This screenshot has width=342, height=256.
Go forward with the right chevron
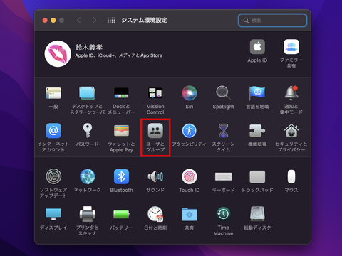pyautogui.click(x=94, y=20)
